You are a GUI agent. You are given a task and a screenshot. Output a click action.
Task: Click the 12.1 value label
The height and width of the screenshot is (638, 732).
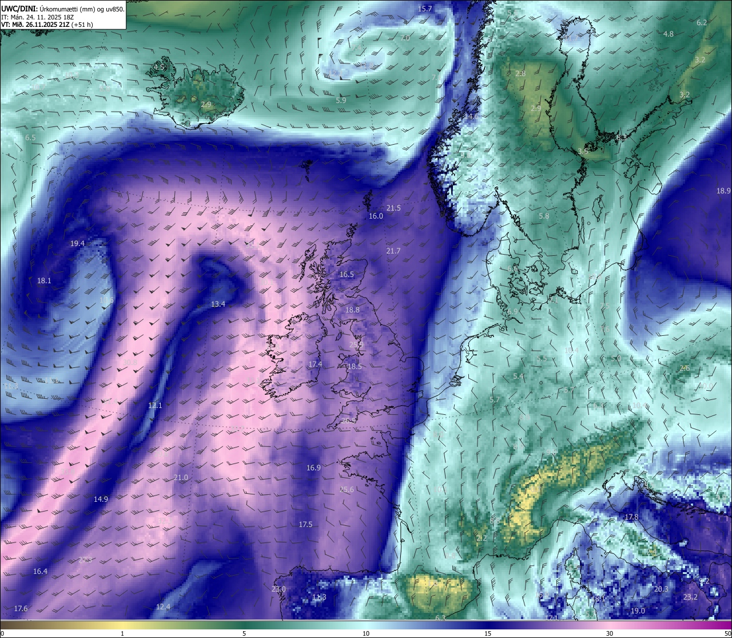point(155,405)
